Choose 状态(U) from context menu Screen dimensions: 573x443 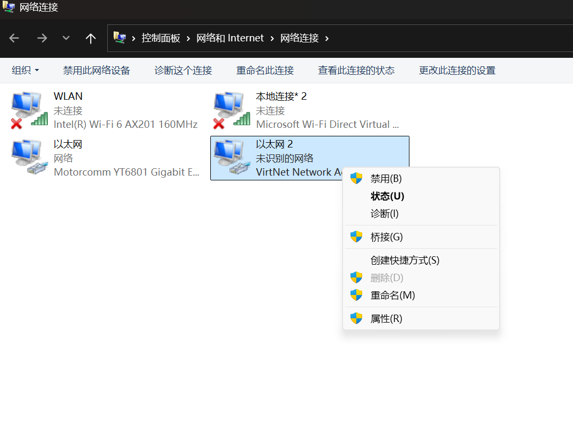click(421, 196)
